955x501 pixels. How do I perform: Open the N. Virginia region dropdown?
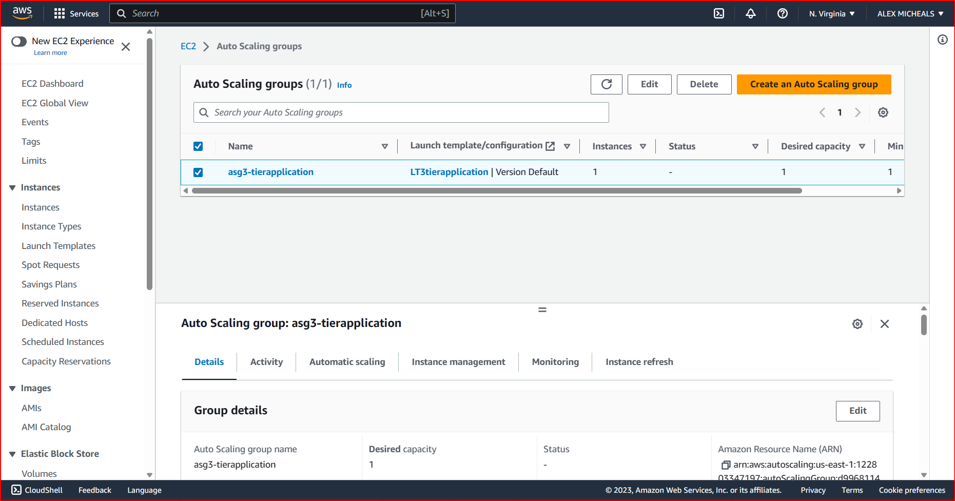pos(831,13)
